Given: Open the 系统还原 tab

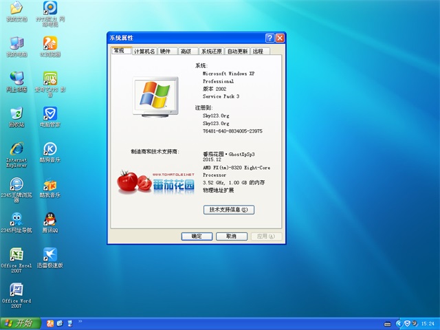Looking at the screenshot, I should (211, 51).
